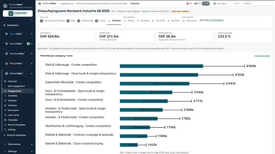Open Brand & templates under AdvisorValor submenu
275x154 pixels.
coord(17,125)
